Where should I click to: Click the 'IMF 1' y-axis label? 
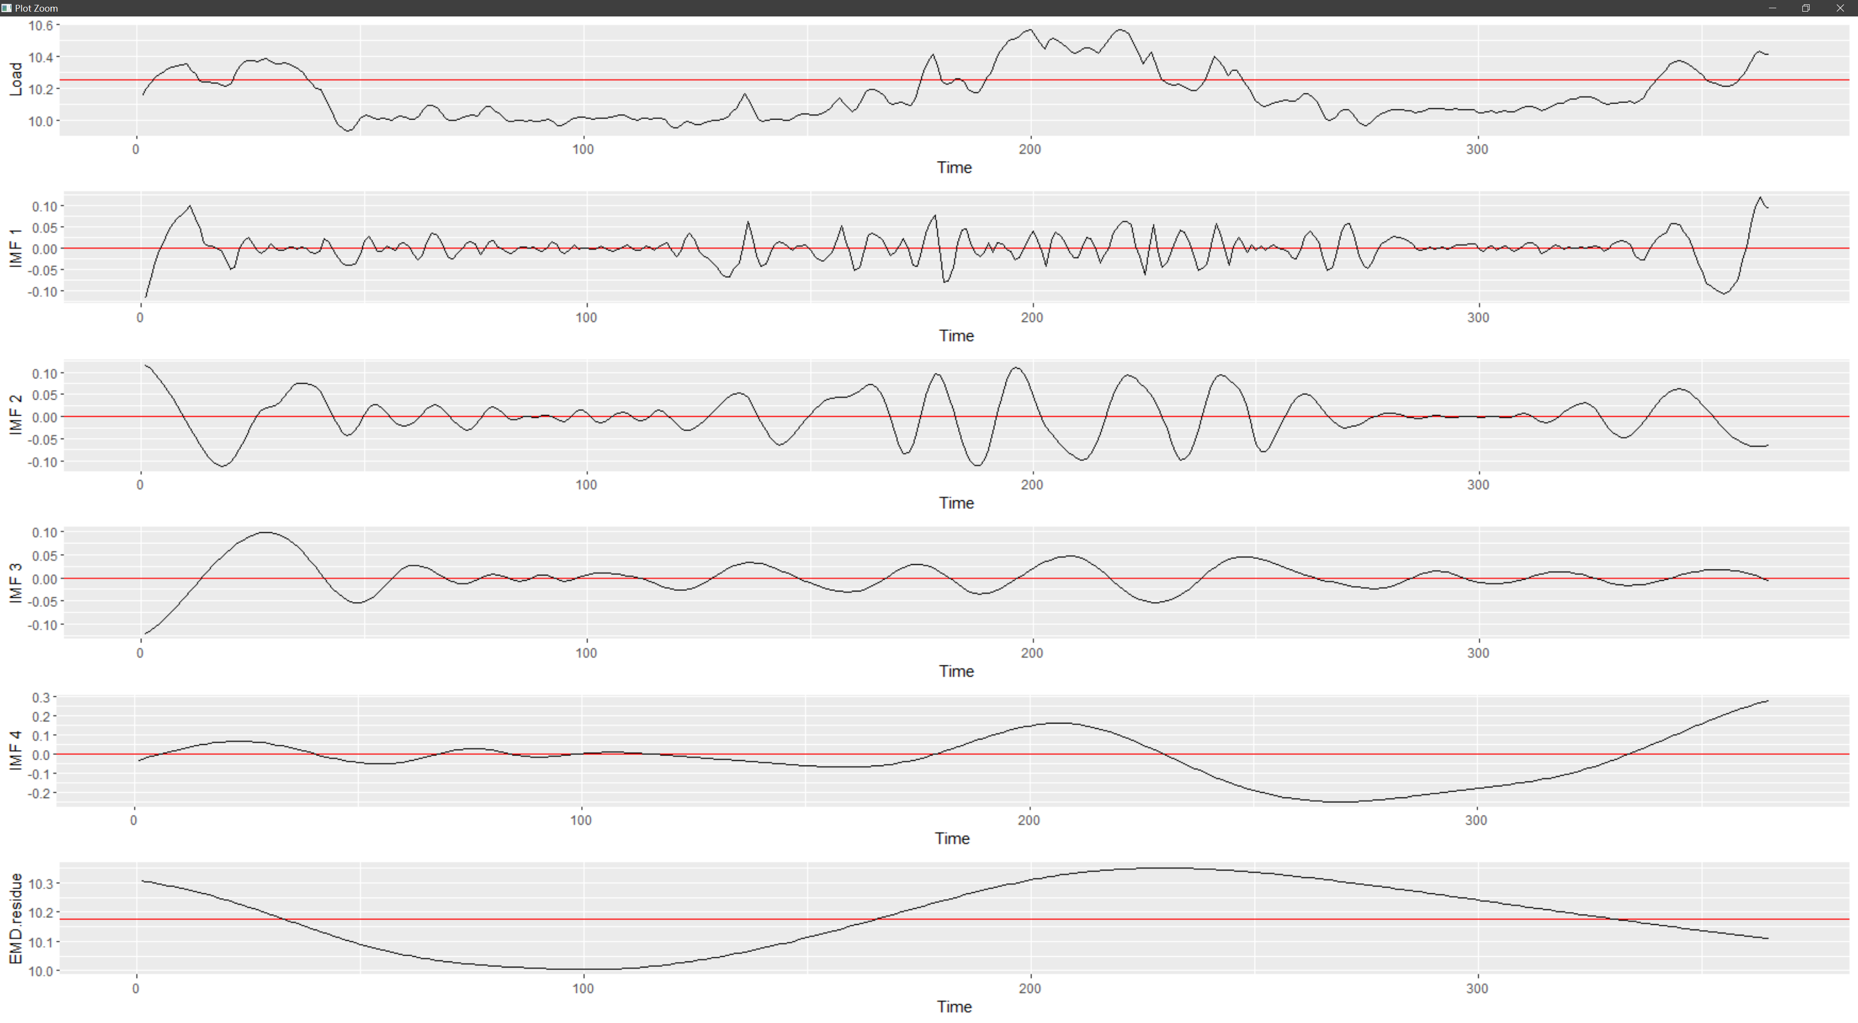(15, 247)
